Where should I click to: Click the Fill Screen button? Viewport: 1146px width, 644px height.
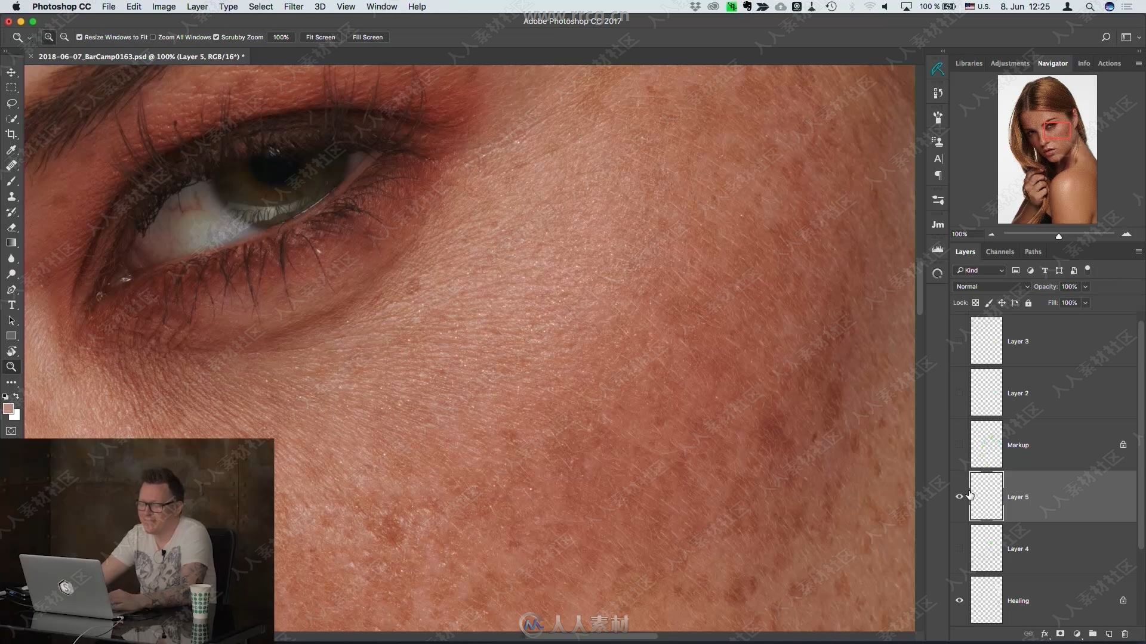click(x=368, y=37)
